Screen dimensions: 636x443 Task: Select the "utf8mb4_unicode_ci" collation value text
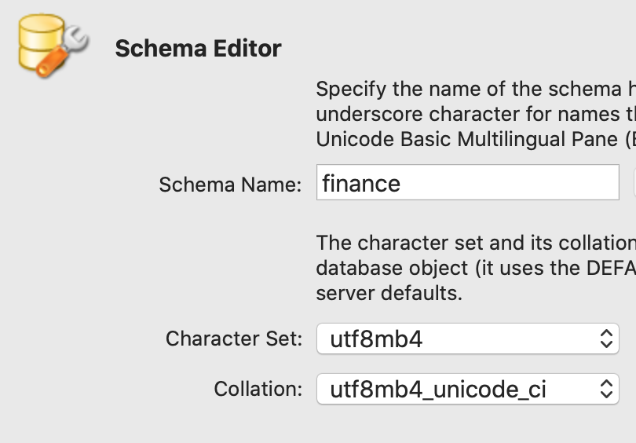(x=438, y=389)
